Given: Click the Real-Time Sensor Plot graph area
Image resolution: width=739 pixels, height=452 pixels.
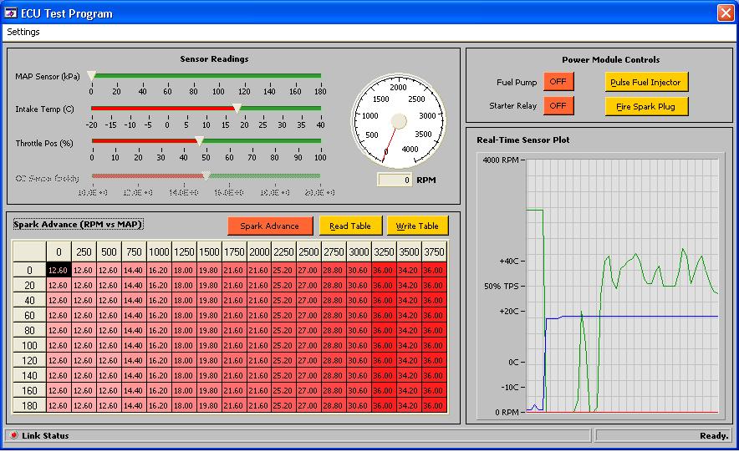Looking at the screenshot, I should pyautogui.click(x=622, y=286).
